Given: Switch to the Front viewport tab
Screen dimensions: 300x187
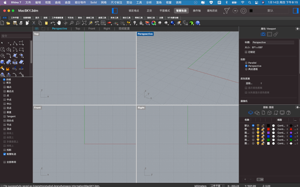Looking at the screenshot, I should coord(92,28).
